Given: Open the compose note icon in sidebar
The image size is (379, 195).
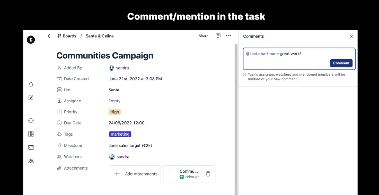Looking at the screenshot, I should coord(31,97).
